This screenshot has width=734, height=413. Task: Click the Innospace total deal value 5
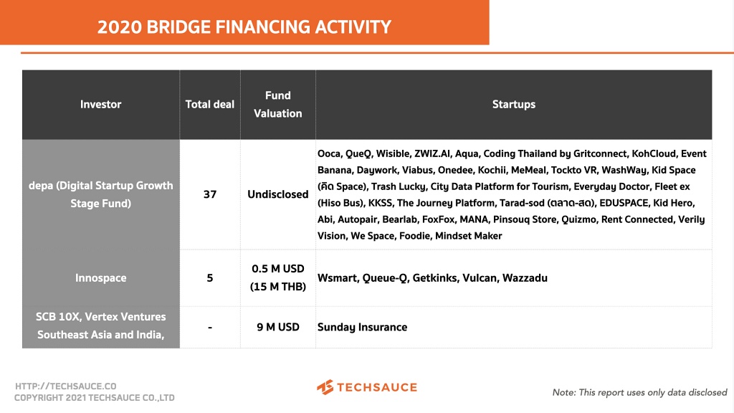coord(210,278)
